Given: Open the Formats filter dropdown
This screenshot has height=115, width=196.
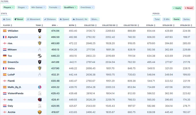Looking at the screenshot, I should tap(54, 7).
